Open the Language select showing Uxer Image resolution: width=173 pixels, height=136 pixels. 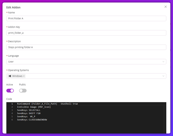click(x=82, y=62)
